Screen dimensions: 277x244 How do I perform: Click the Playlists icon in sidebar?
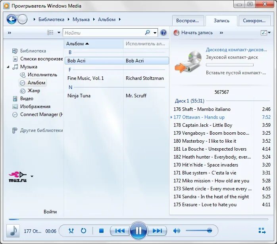click(x=15, y=59)
